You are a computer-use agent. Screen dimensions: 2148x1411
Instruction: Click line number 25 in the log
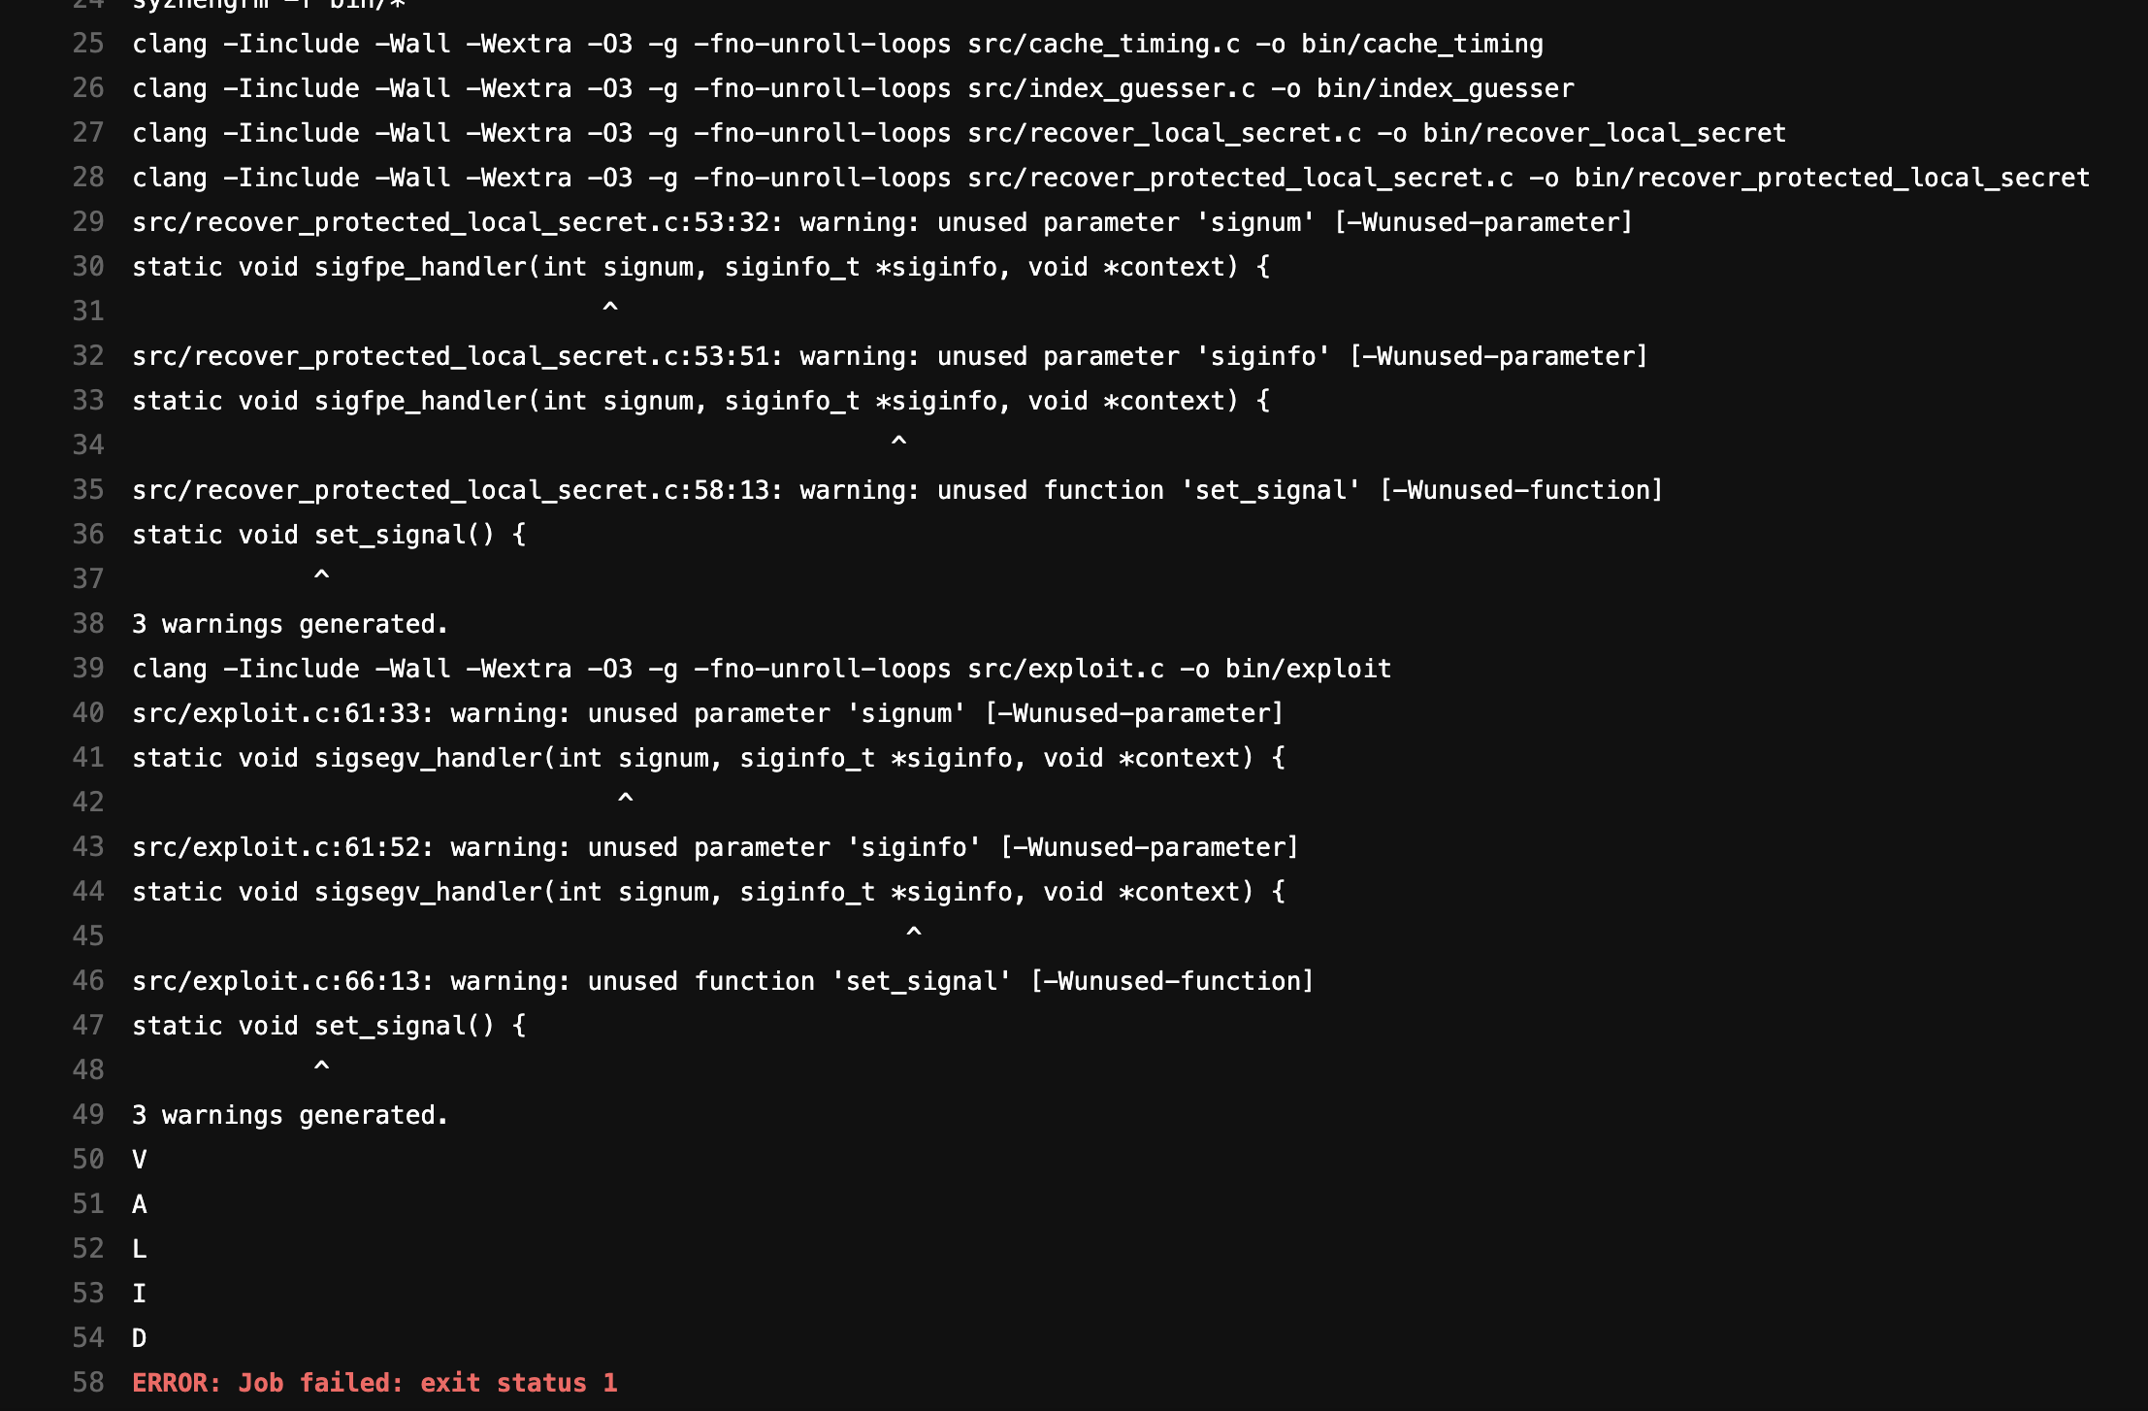(x=88, y=44)
